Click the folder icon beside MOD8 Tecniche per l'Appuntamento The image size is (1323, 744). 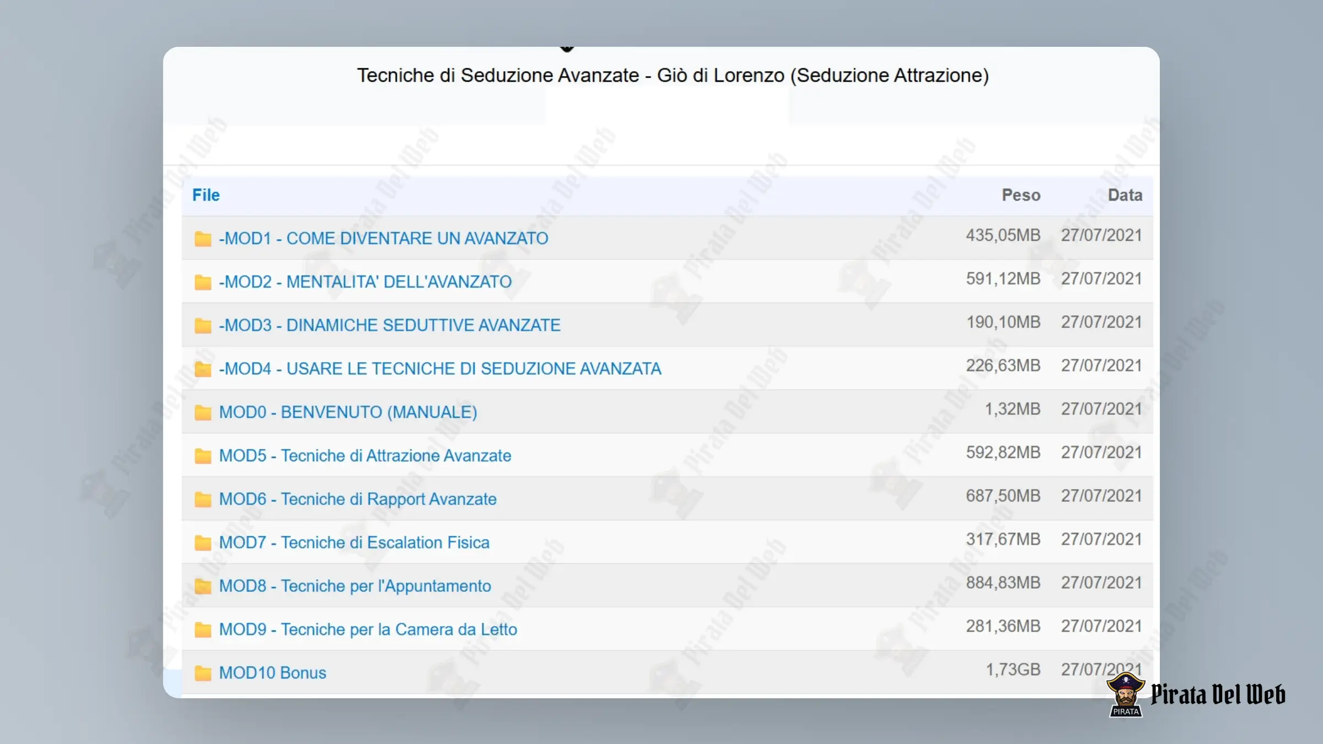point(203,586)
